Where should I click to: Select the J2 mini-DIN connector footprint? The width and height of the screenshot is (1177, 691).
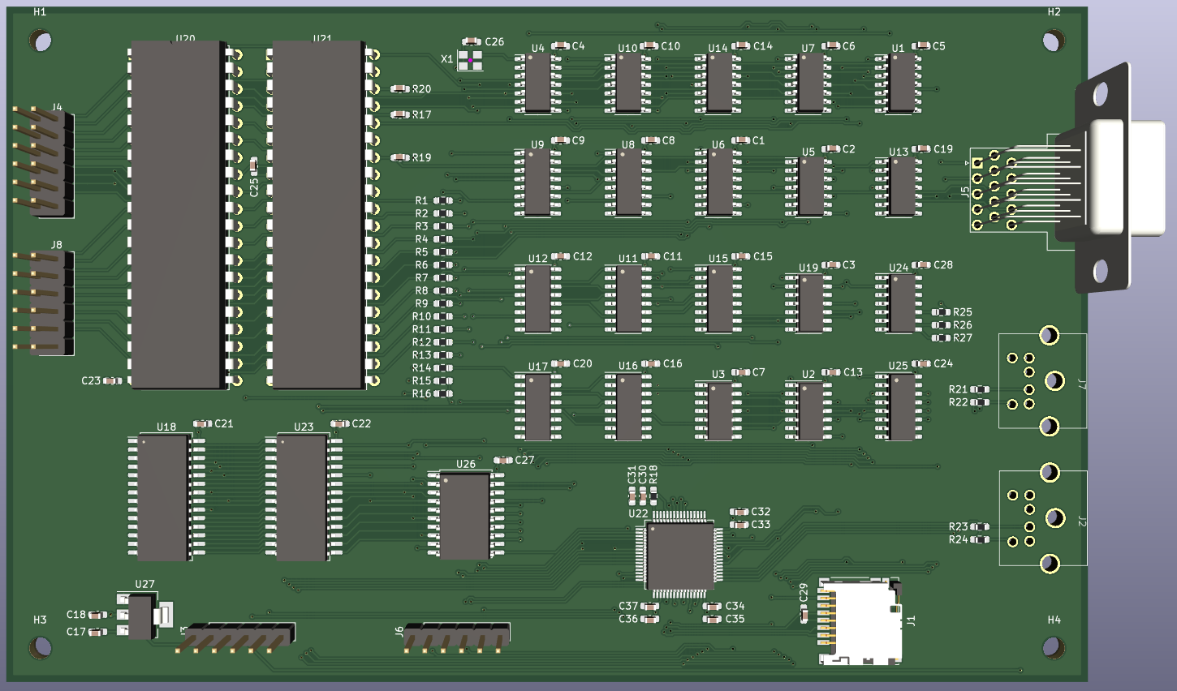tap(1042, 518)
